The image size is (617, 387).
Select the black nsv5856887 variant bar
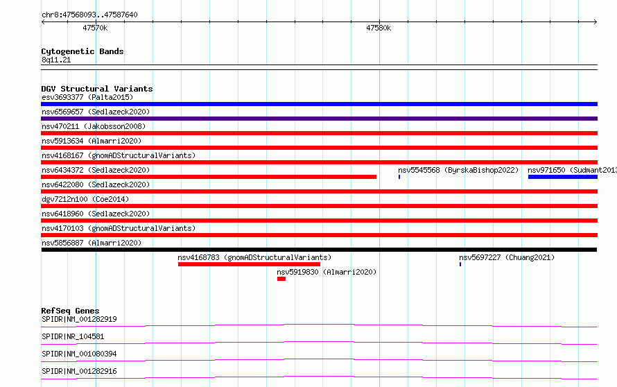click(319, 250)
